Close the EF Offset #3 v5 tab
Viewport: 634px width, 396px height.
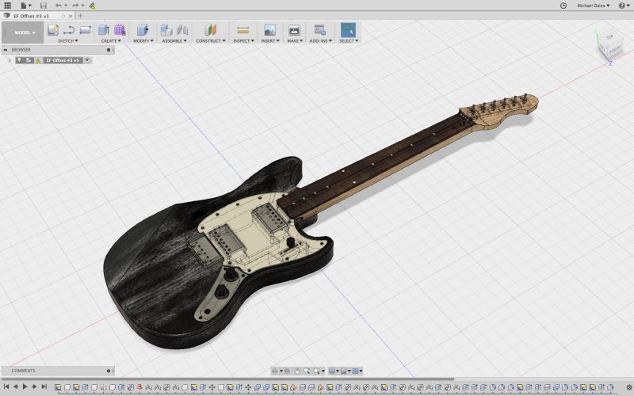[71, 16]
